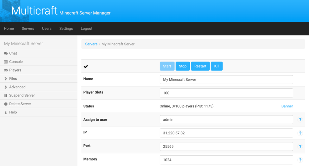Click the Help info icon in sidebar
Screen dimensions: 309x166
(6, 112)
